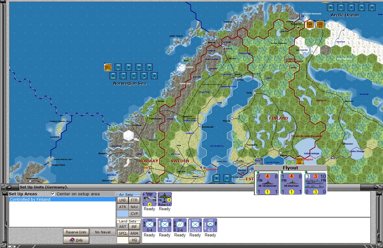
Task: Click the Lake Ladoga label
Action: click(311, 153)
